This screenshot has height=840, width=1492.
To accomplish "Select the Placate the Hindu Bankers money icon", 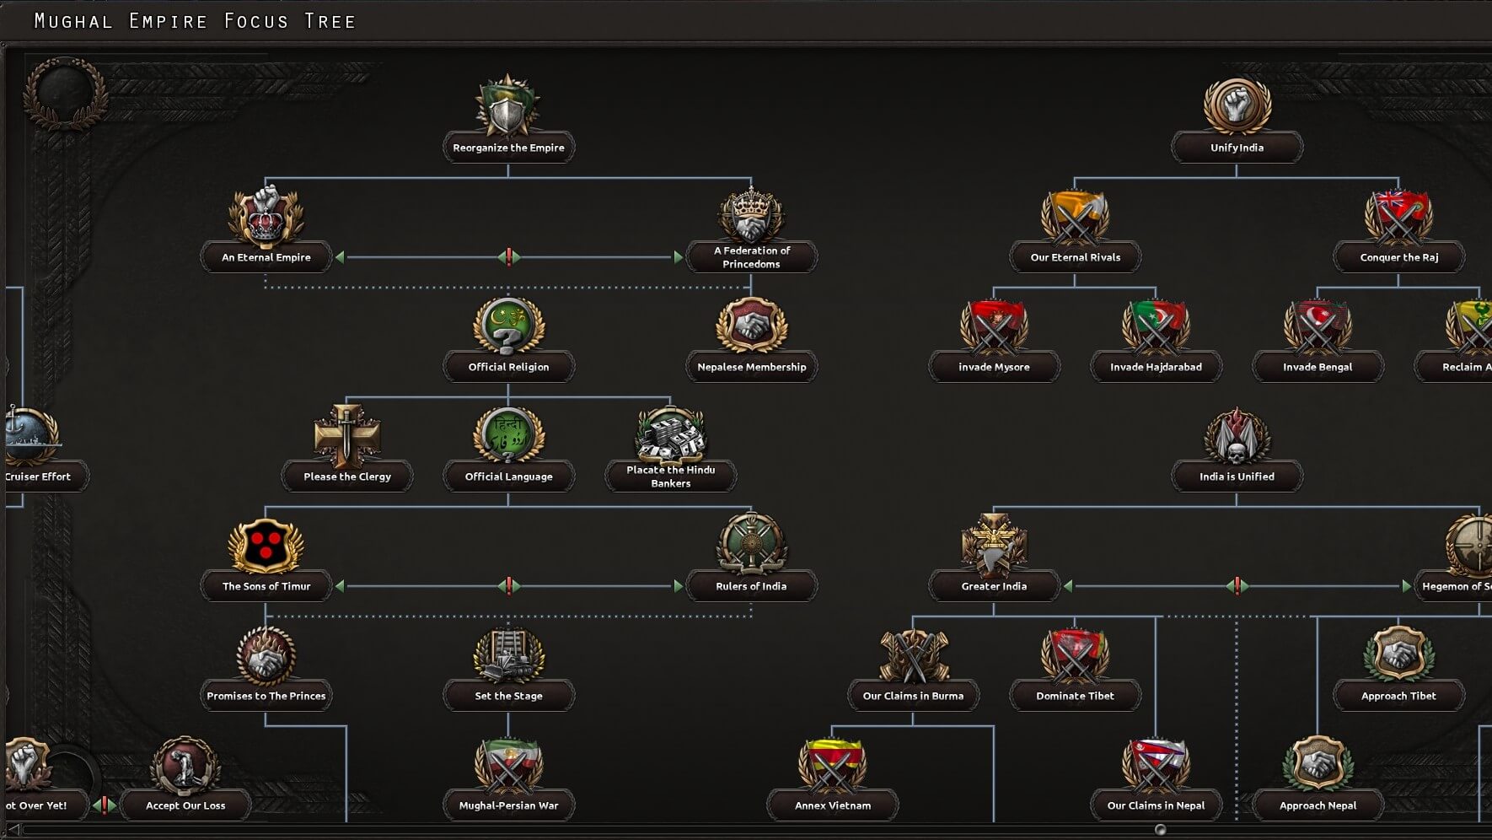I will coord(670,435).
